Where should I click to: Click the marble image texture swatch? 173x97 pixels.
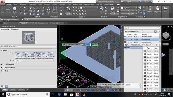[35, 54]
